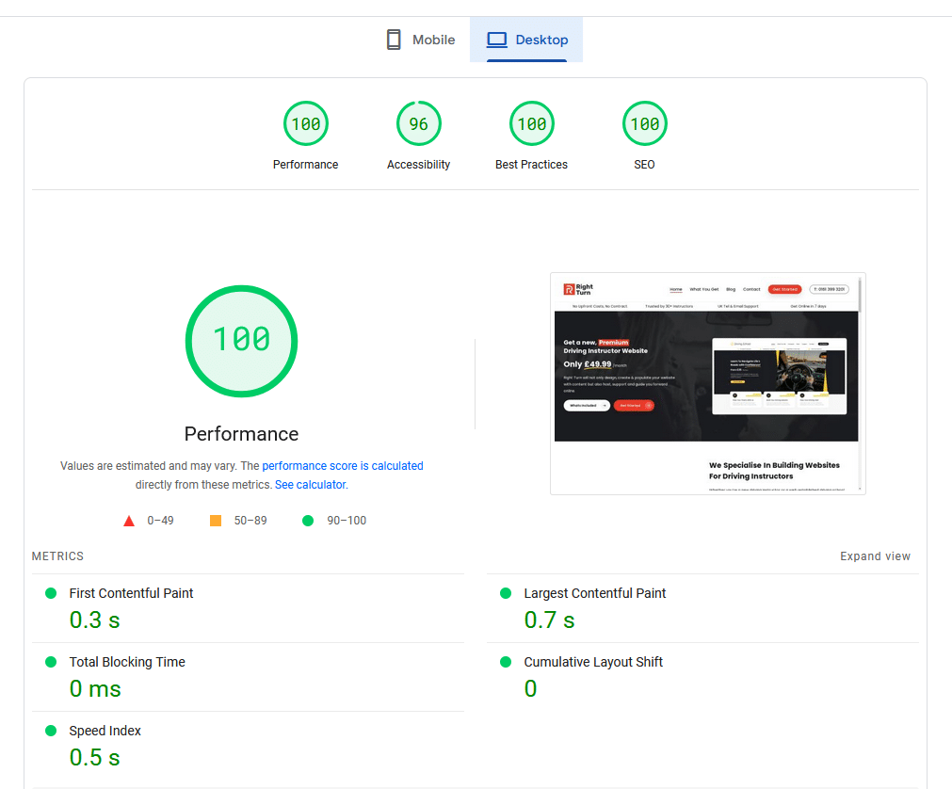Click the green dot beside Speed Index
The width and height of the screenshot is (952, 789).
(x=51, y=731)
